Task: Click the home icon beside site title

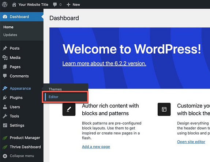Action: [x=14, y=4]
